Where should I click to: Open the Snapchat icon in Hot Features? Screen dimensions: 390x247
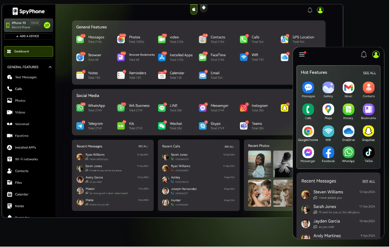coord(368,131)
